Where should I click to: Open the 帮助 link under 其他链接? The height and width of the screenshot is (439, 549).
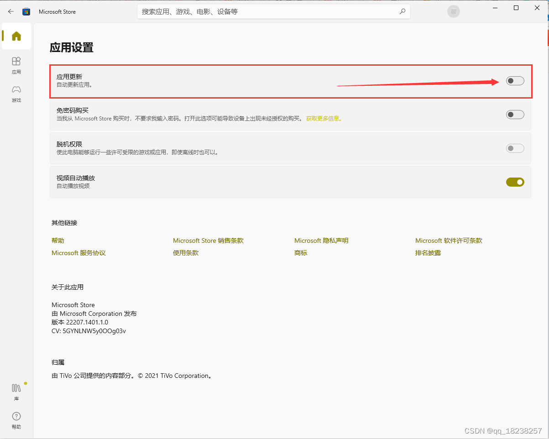click(x=58, y=240)
